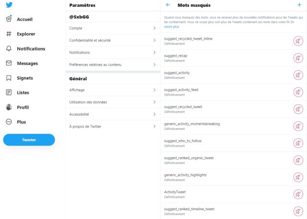This screenshot has height=219, width=307.
Task: Open Utilisation des données settings
Action: [x=113, y=102]
